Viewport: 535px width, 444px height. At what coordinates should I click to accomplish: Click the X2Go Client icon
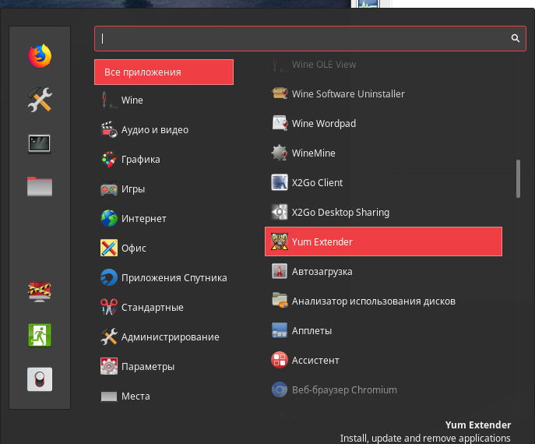[280, 182]
